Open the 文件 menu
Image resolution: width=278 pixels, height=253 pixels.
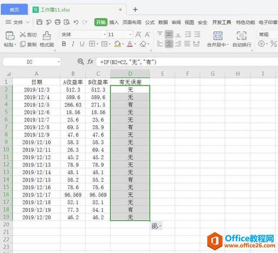(18, 23)
